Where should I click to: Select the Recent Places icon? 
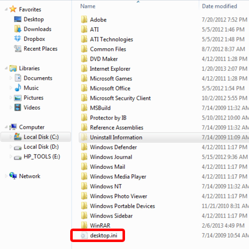pyautogui.click(x=17, y=49)
